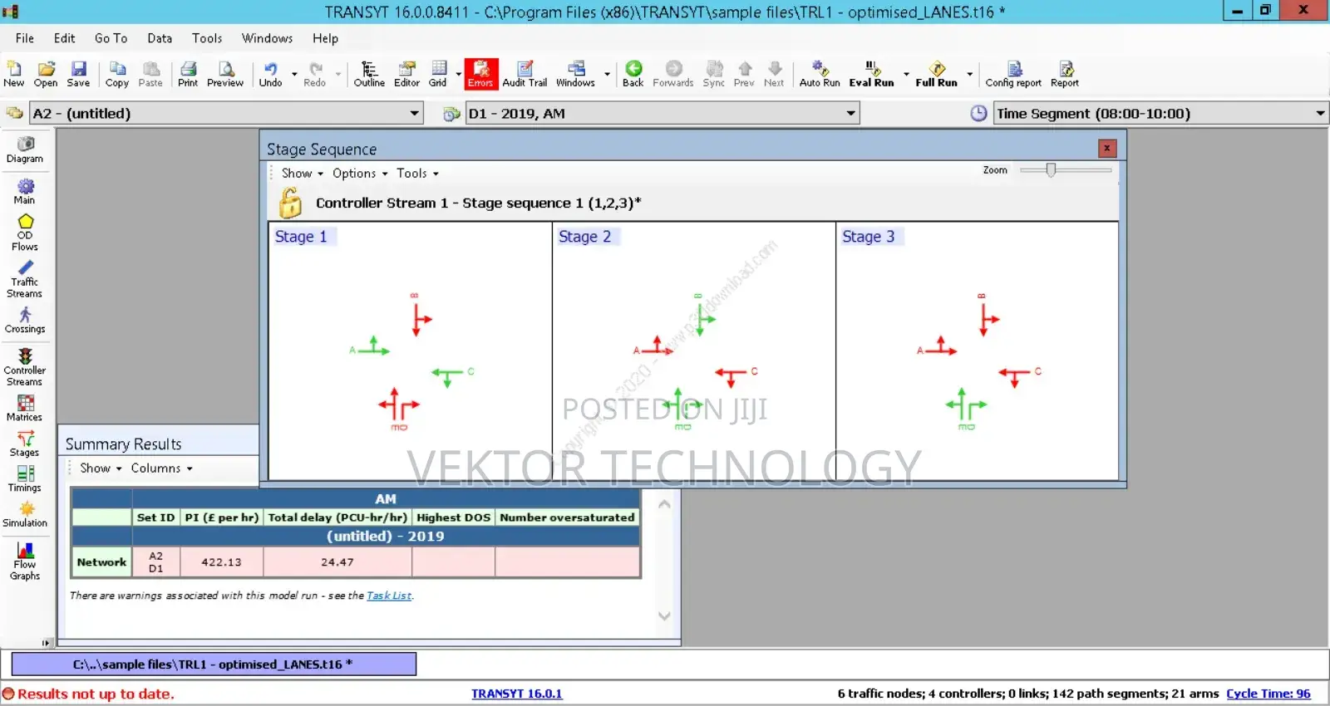The width and height of the screenshot is (1330, 706).
Task: Open Simulation in the sidebar
Action: pos(25,515)
